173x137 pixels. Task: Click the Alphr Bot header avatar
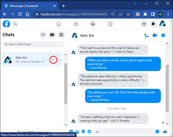75,35
